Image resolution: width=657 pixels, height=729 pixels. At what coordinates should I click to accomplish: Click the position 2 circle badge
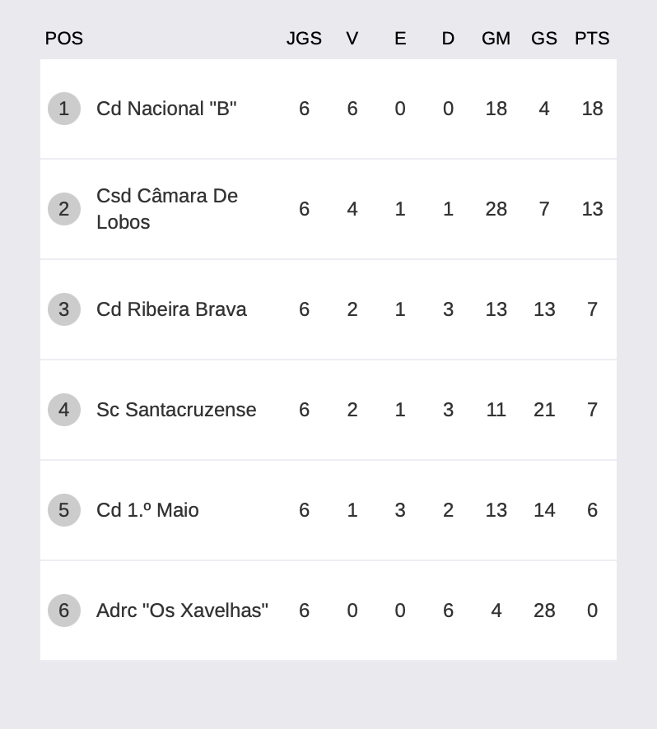point(64,209)
